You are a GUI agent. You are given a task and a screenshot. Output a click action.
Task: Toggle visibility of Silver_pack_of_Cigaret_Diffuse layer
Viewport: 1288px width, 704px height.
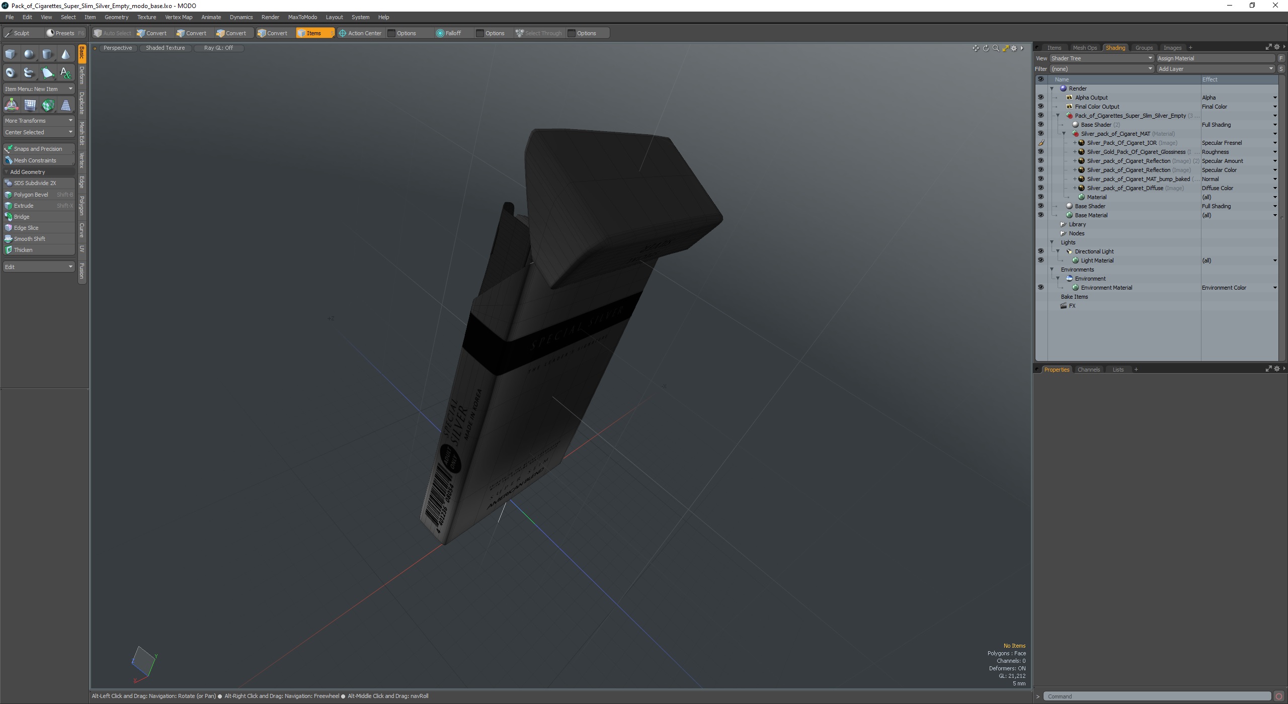point(1040,188)
